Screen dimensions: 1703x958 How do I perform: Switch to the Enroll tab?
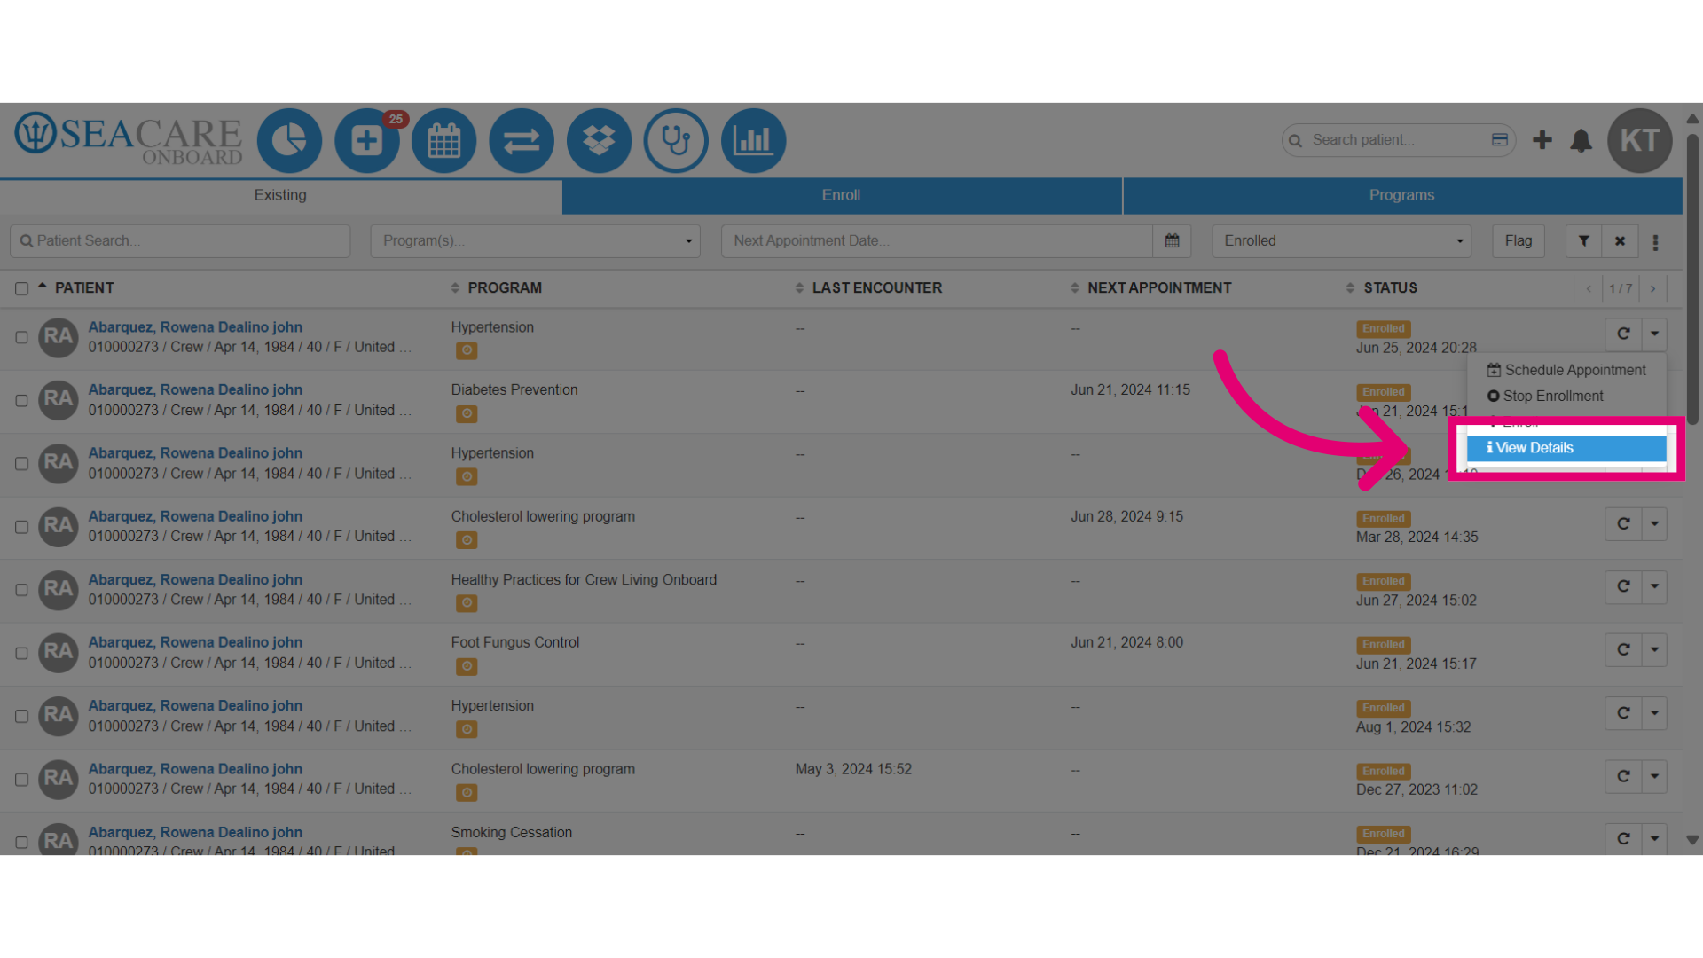(x=842, y=196)
